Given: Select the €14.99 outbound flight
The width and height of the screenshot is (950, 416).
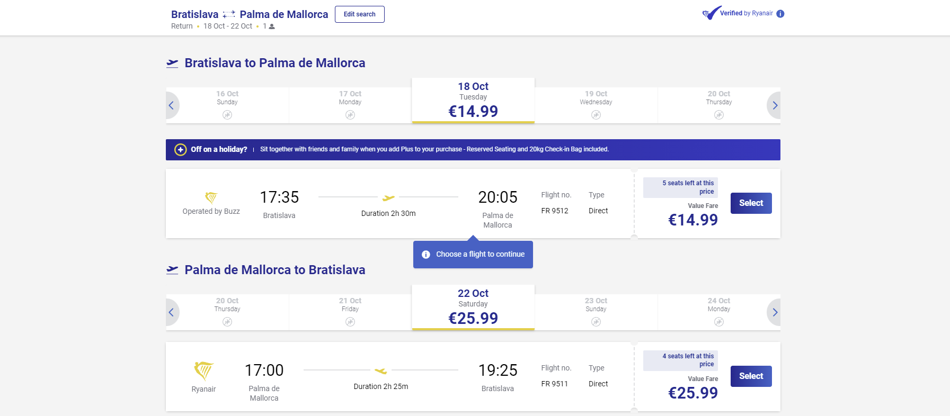Looking at the screenshot, I should tap(751, 203).
